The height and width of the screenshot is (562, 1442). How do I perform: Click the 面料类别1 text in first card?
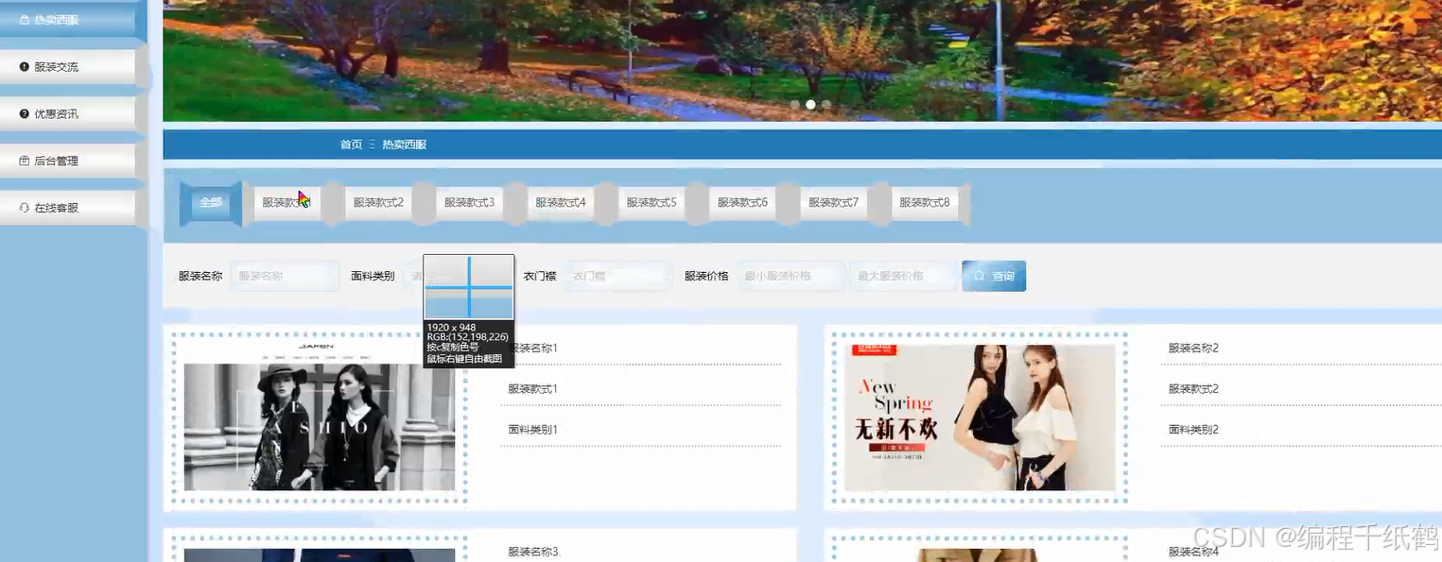click(x=532, y=429)
